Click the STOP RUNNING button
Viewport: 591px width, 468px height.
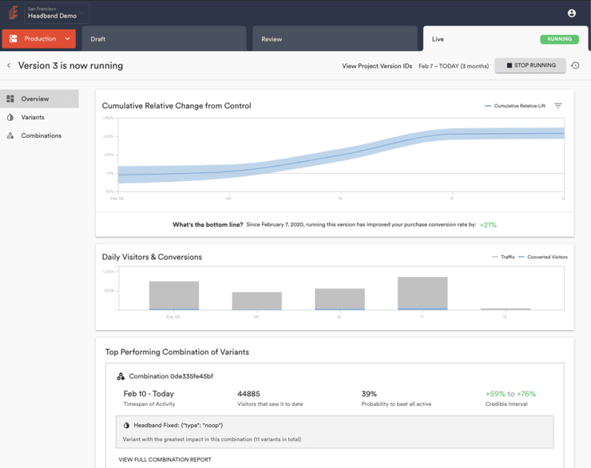tap(530, 65)
